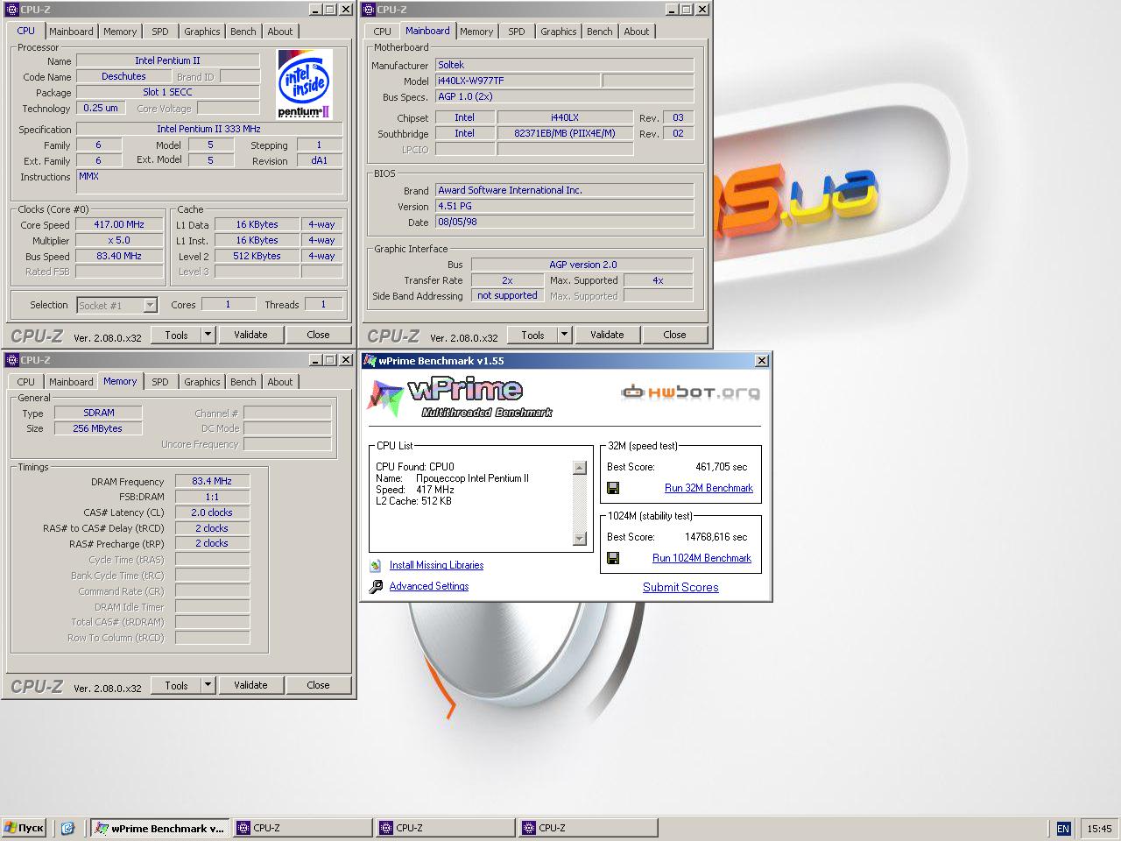The image size is (1121, 841).
Task: Click the first CPU-Z taskbar button
Action: 303,828
